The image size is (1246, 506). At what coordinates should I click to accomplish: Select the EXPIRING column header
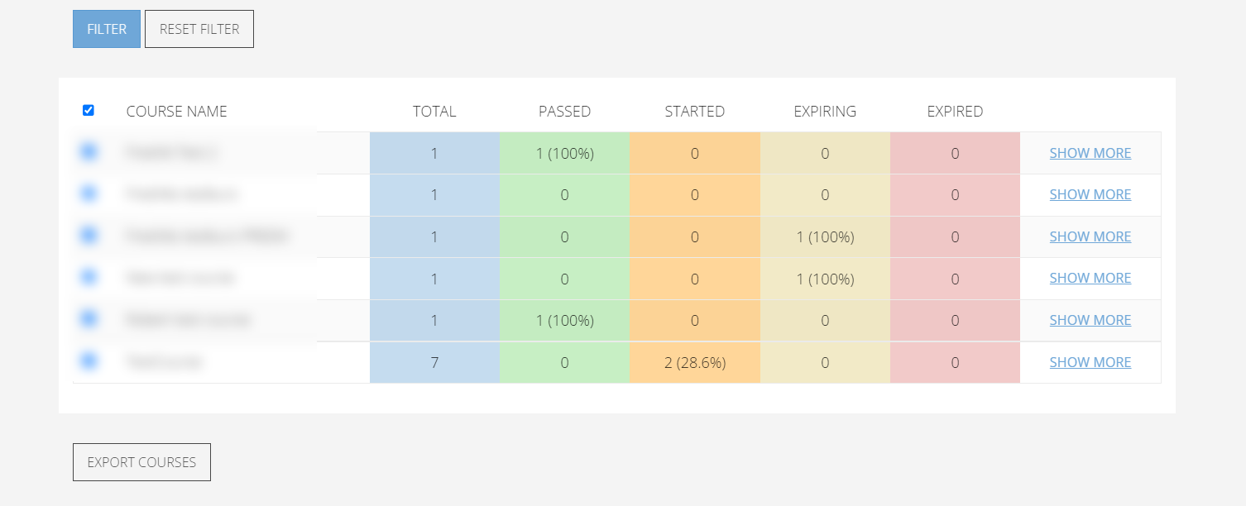[x=825, y=112]
